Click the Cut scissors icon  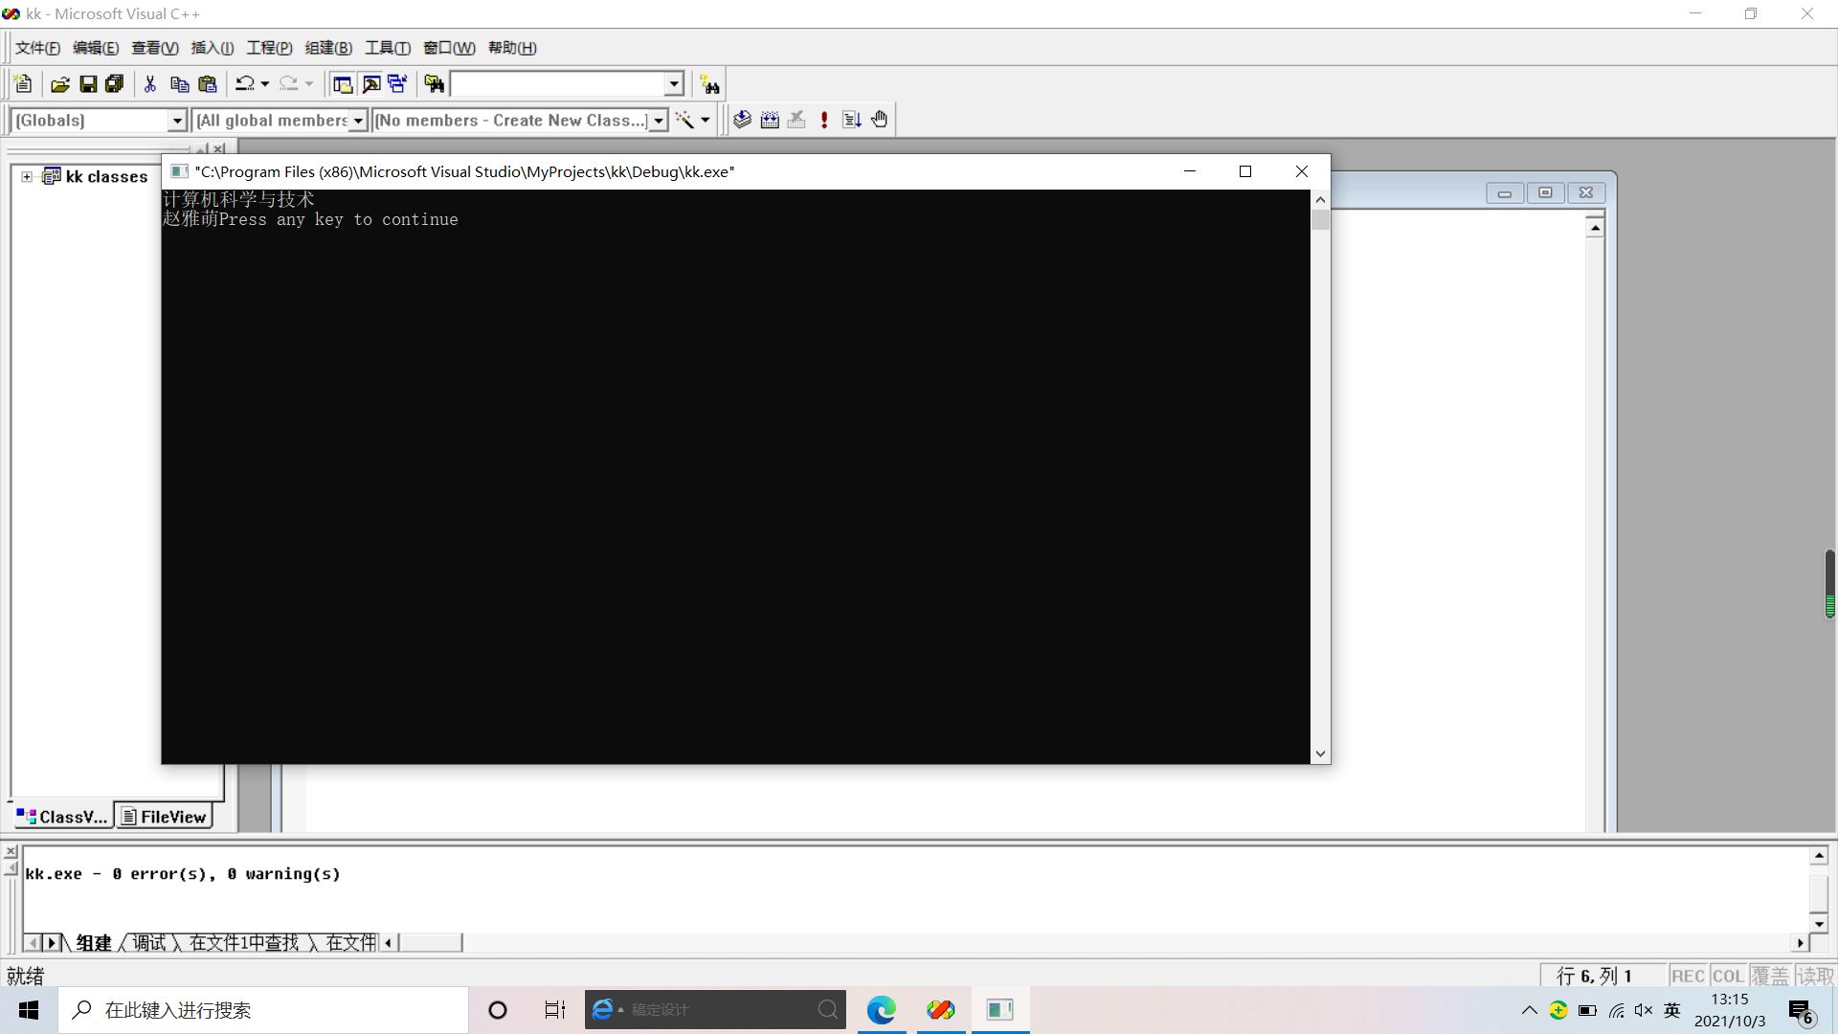(150, 84)
